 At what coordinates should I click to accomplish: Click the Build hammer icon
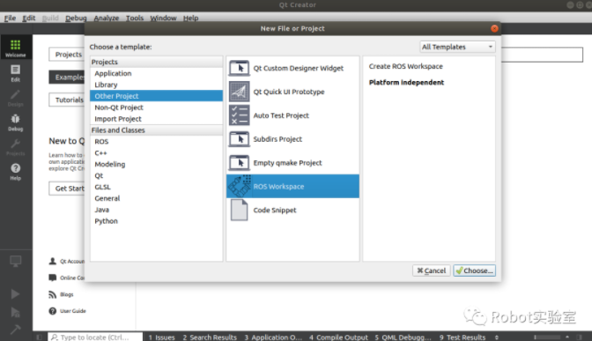(16, 330)
